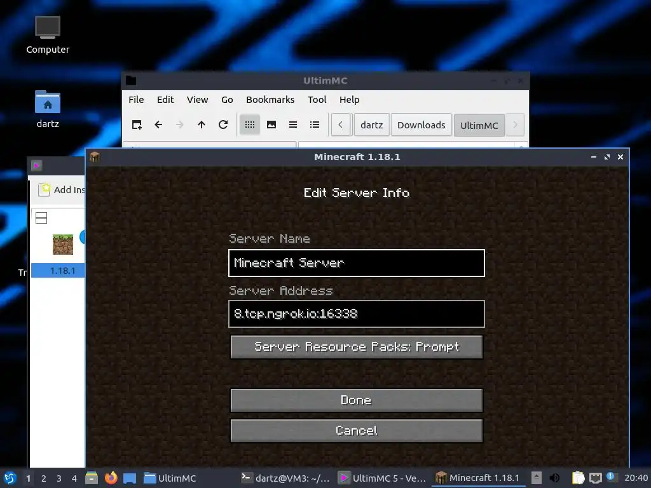
Task: Open the network monitor tray icon
Action: click(x=595, y=478)
